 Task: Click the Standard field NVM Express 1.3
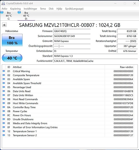95,56
